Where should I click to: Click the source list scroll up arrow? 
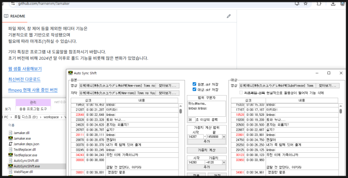point(181,106)
